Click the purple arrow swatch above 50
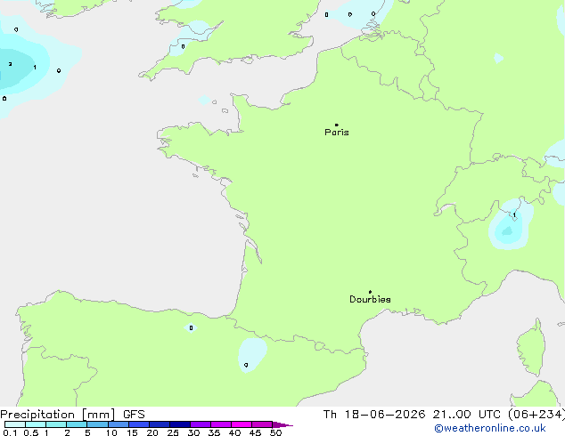 click(x=282, y=424)
